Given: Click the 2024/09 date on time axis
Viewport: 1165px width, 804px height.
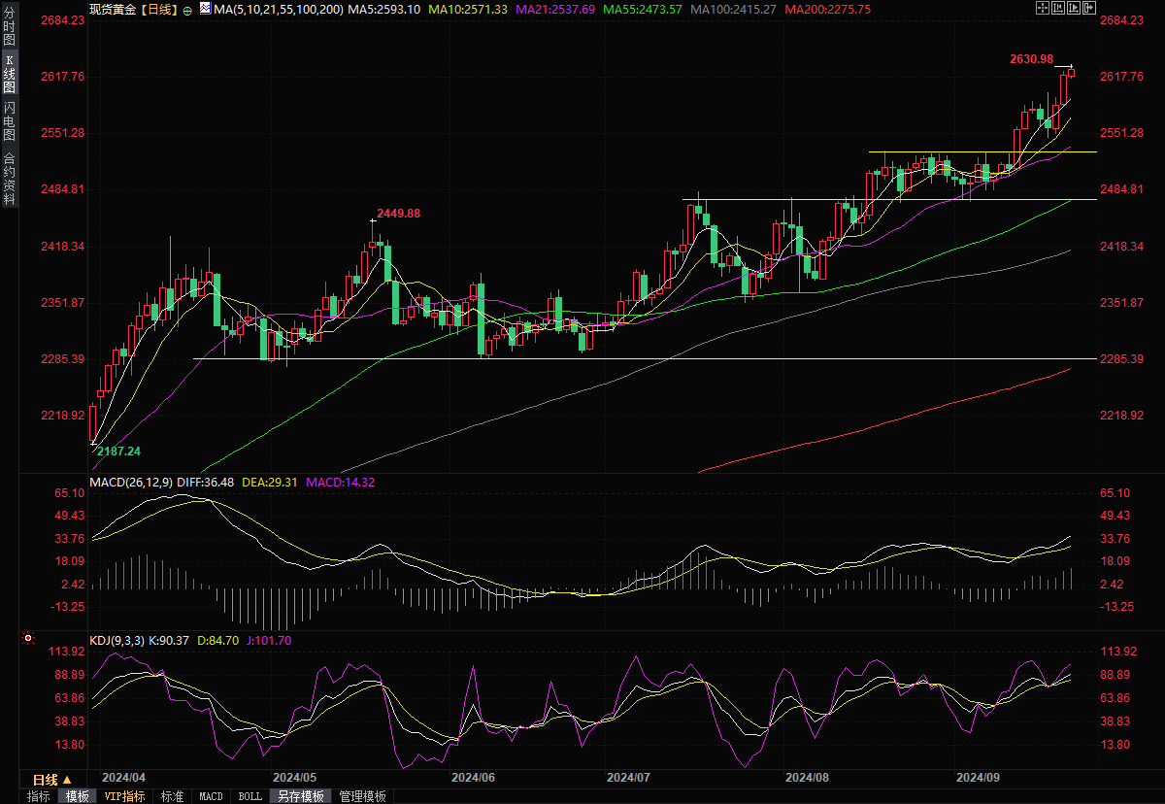Looking at the screenshot, I should pyautogui.click(x=977, y=778).
